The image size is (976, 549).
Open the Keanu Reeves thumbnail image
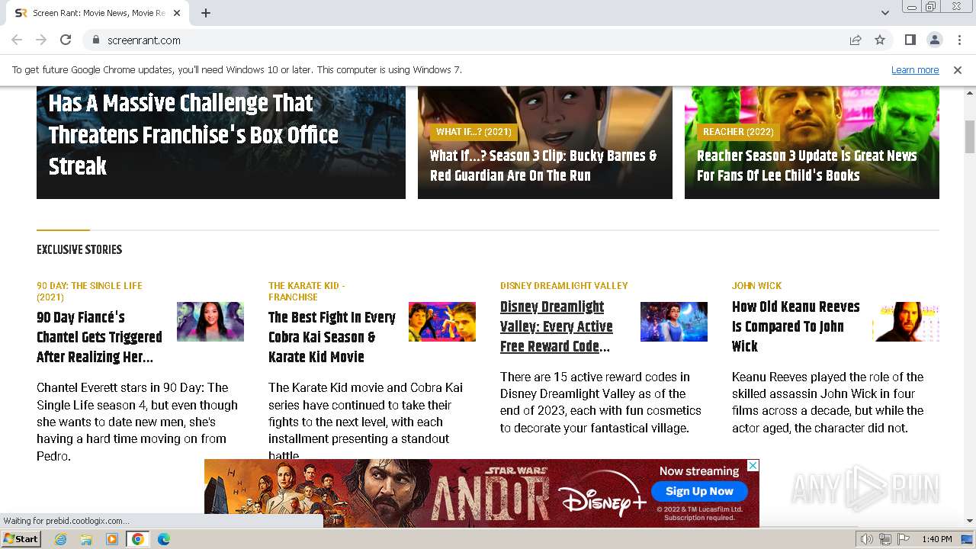(x=906, y=322)
